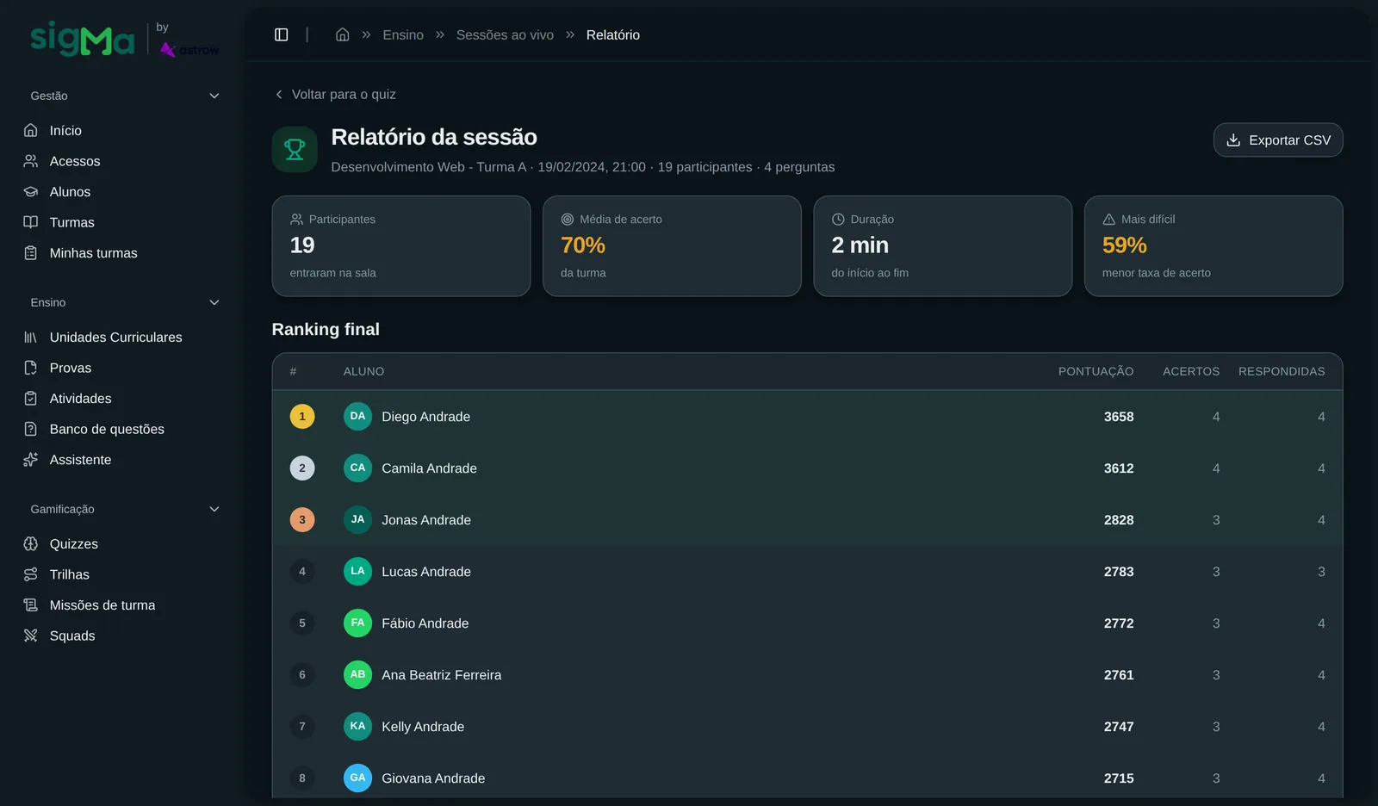Click the bronze rank 3 badge
Screen dimensions: 1378x806
click(302, 519)
